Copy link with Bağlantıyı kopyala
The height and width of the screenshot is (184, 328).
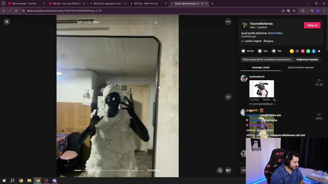pyautogui.click(x=307, y=60)
